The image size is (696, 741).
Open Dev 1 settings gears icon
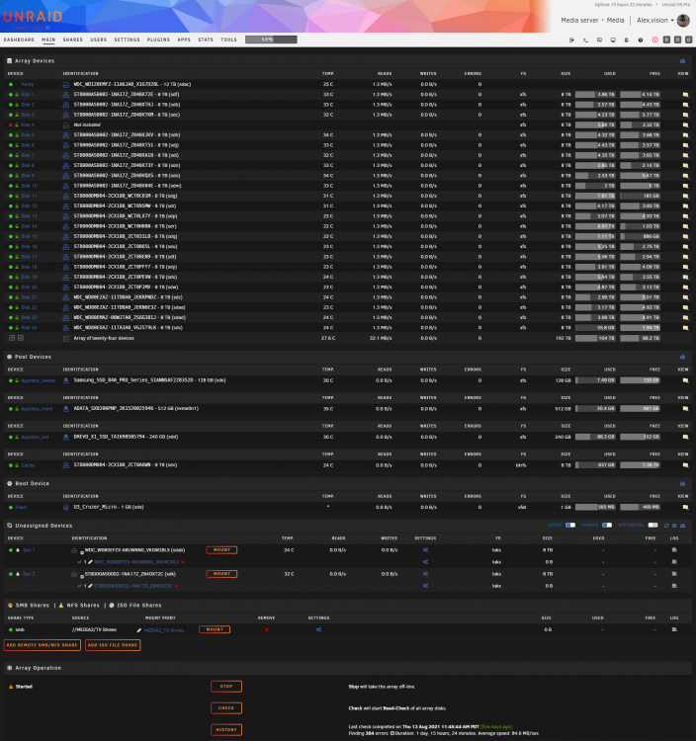click(x=425, y=550)
